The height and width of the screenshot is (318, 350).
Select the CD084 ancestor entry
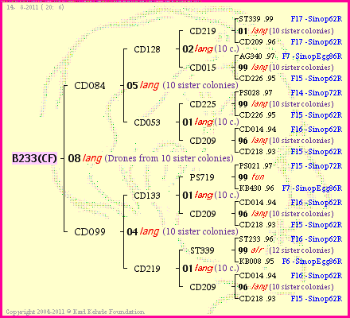tap(90, 86)
